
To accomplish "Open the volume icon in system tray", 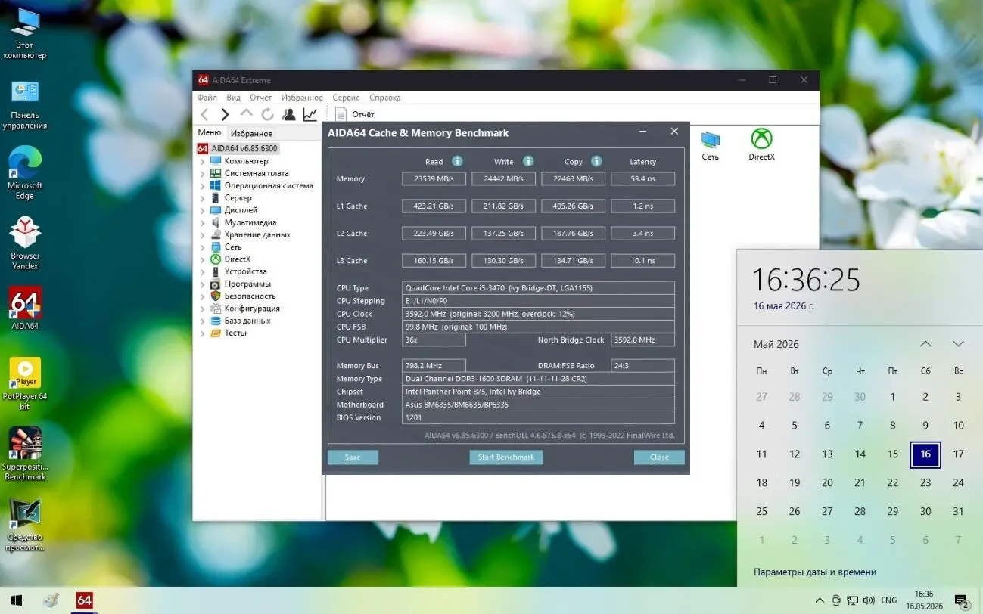I will point(869,600).
